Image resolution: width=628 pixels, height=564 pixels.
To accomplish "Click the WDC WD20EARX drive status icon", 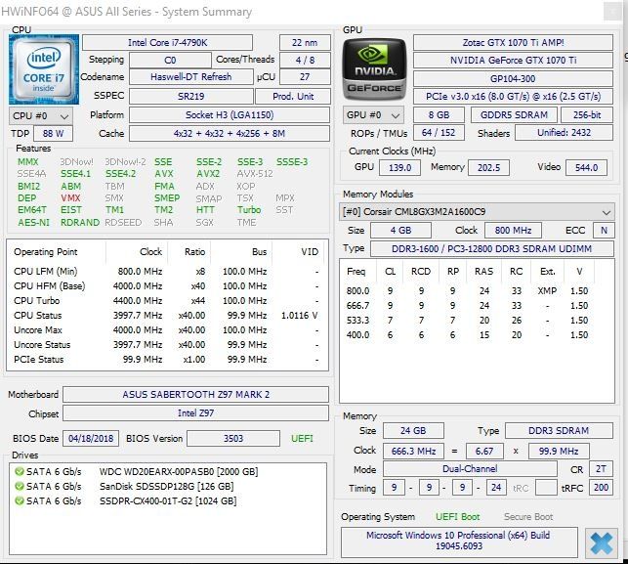I will point(19,471).
